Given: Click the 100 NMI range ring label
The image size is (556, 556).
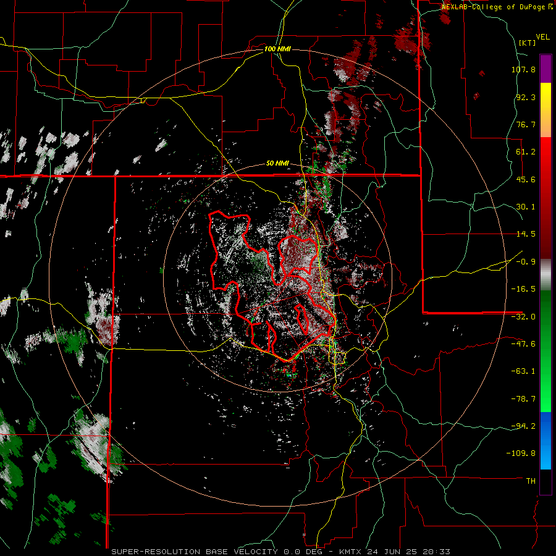Looking at the screenshot, I should click(x=277, y=49).
